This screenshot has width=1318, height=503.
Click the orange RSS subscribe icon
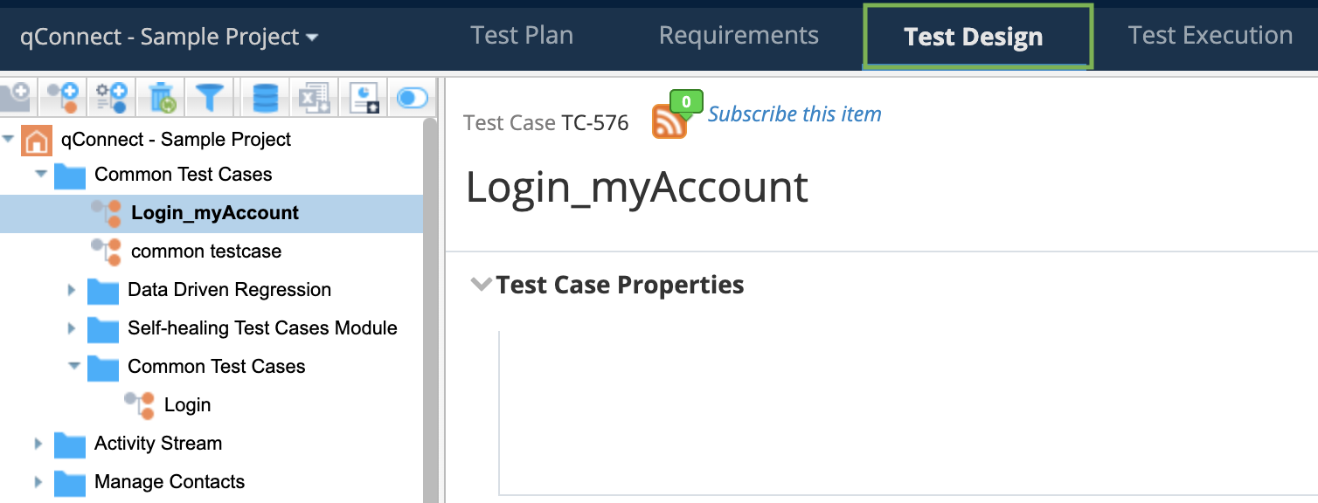pos(669,123)
